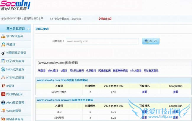
Task: Click the 同ip网站查询 icon
Action: [x=3, y=94]
